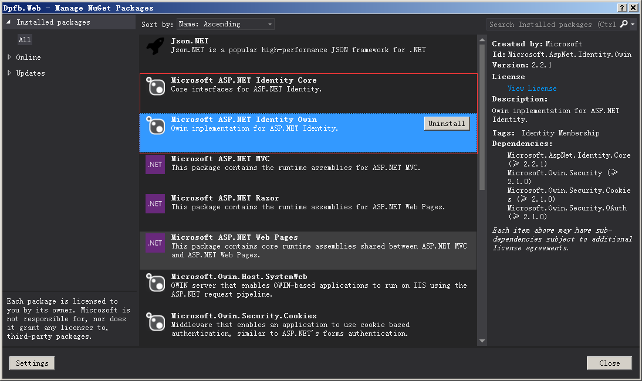Screen dimensions: 642x381
Task: Open the search options dropdown arrow
Action: coord(633,25)
